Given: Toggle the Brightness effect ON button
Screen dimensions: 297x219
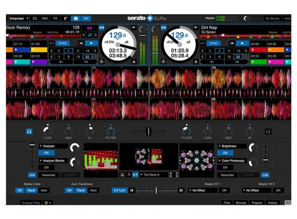Looking at the screenshot, I should click(x=225, y=153).
